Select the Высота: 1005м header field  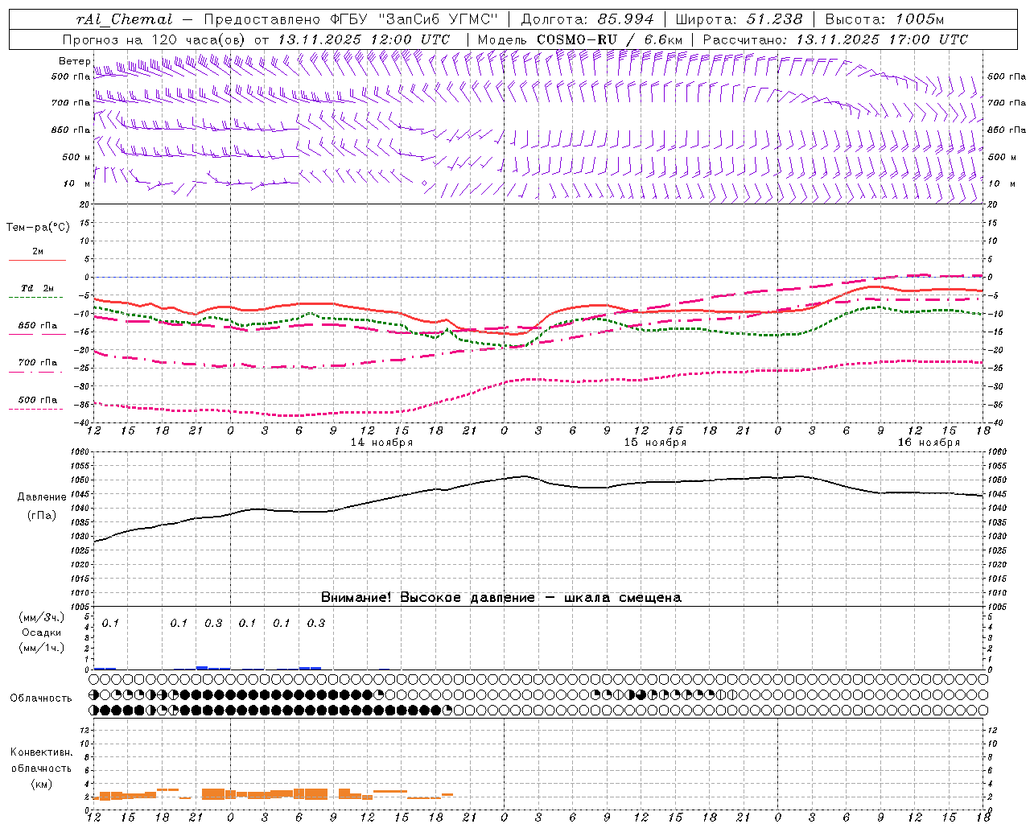point(884,19)
